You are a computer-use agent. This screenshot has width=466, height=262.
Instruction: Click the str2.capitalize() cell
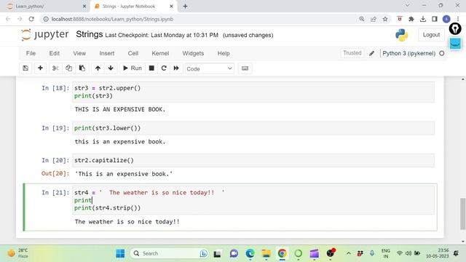tap(253, 160)
